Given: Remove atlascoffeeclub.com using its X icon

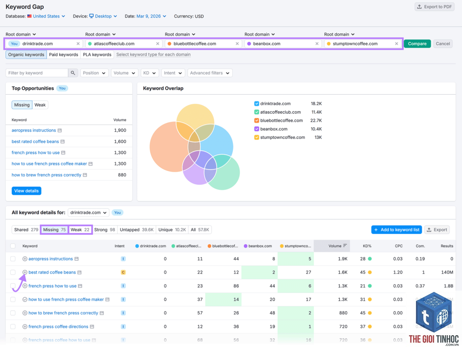Looking at the screenshot, I should (x=157, y=44).
